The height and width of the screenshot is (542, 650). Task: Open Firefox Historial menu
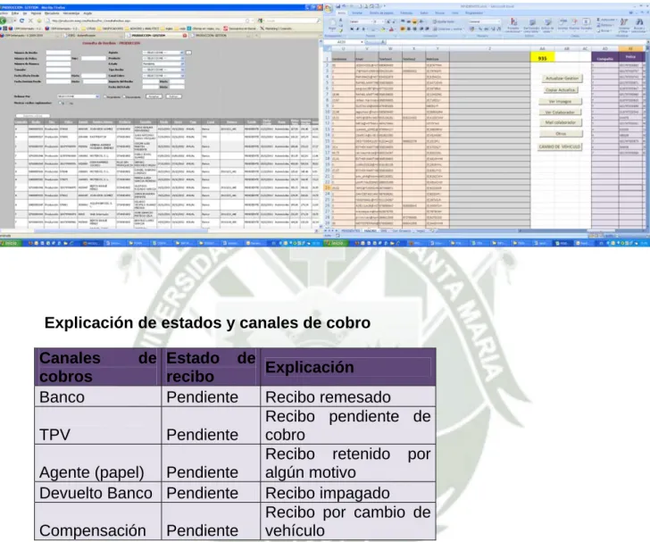[36, 13]
